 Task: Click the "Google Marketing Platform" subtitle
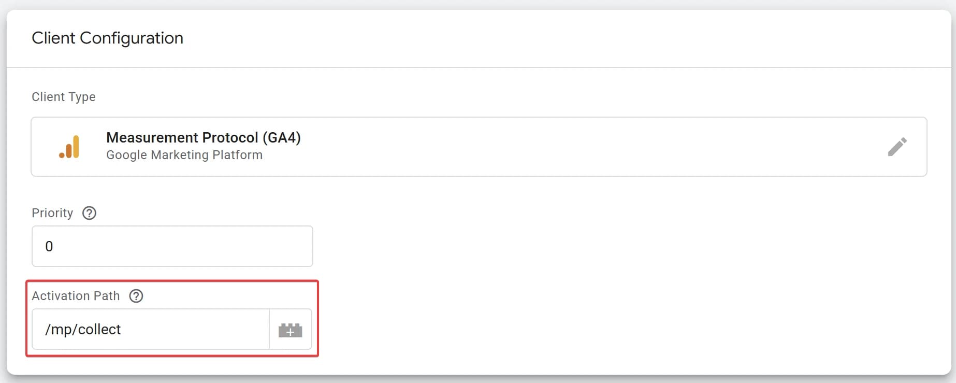coord(184,155)
